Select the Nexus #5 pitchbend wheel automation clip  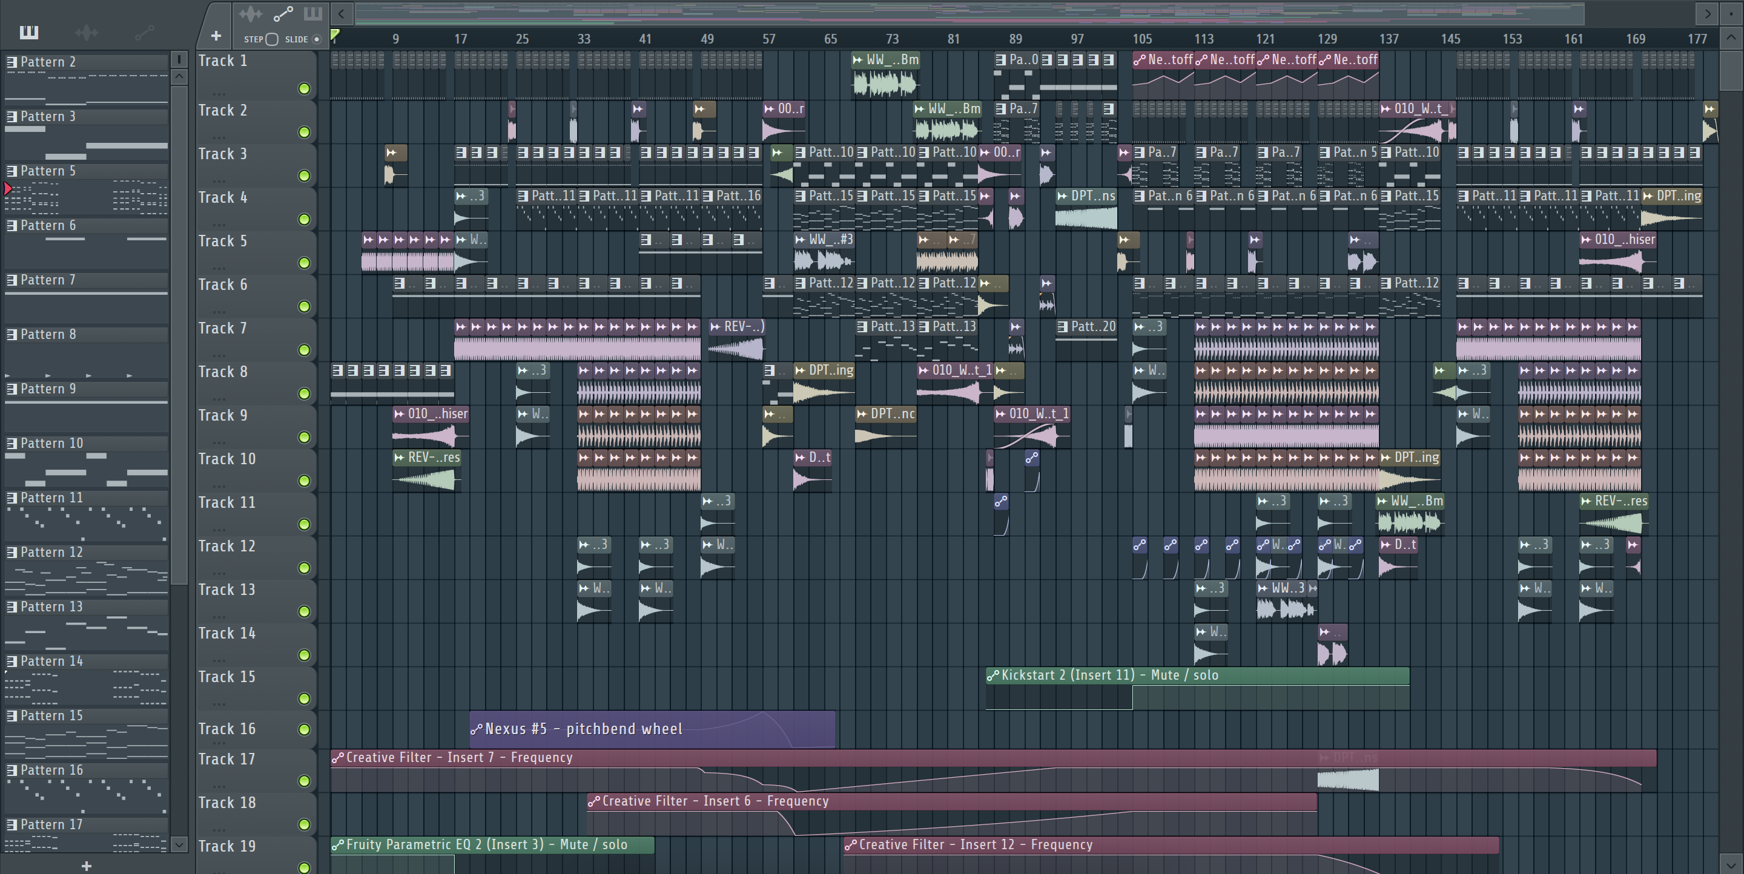(x=652, y=729)
